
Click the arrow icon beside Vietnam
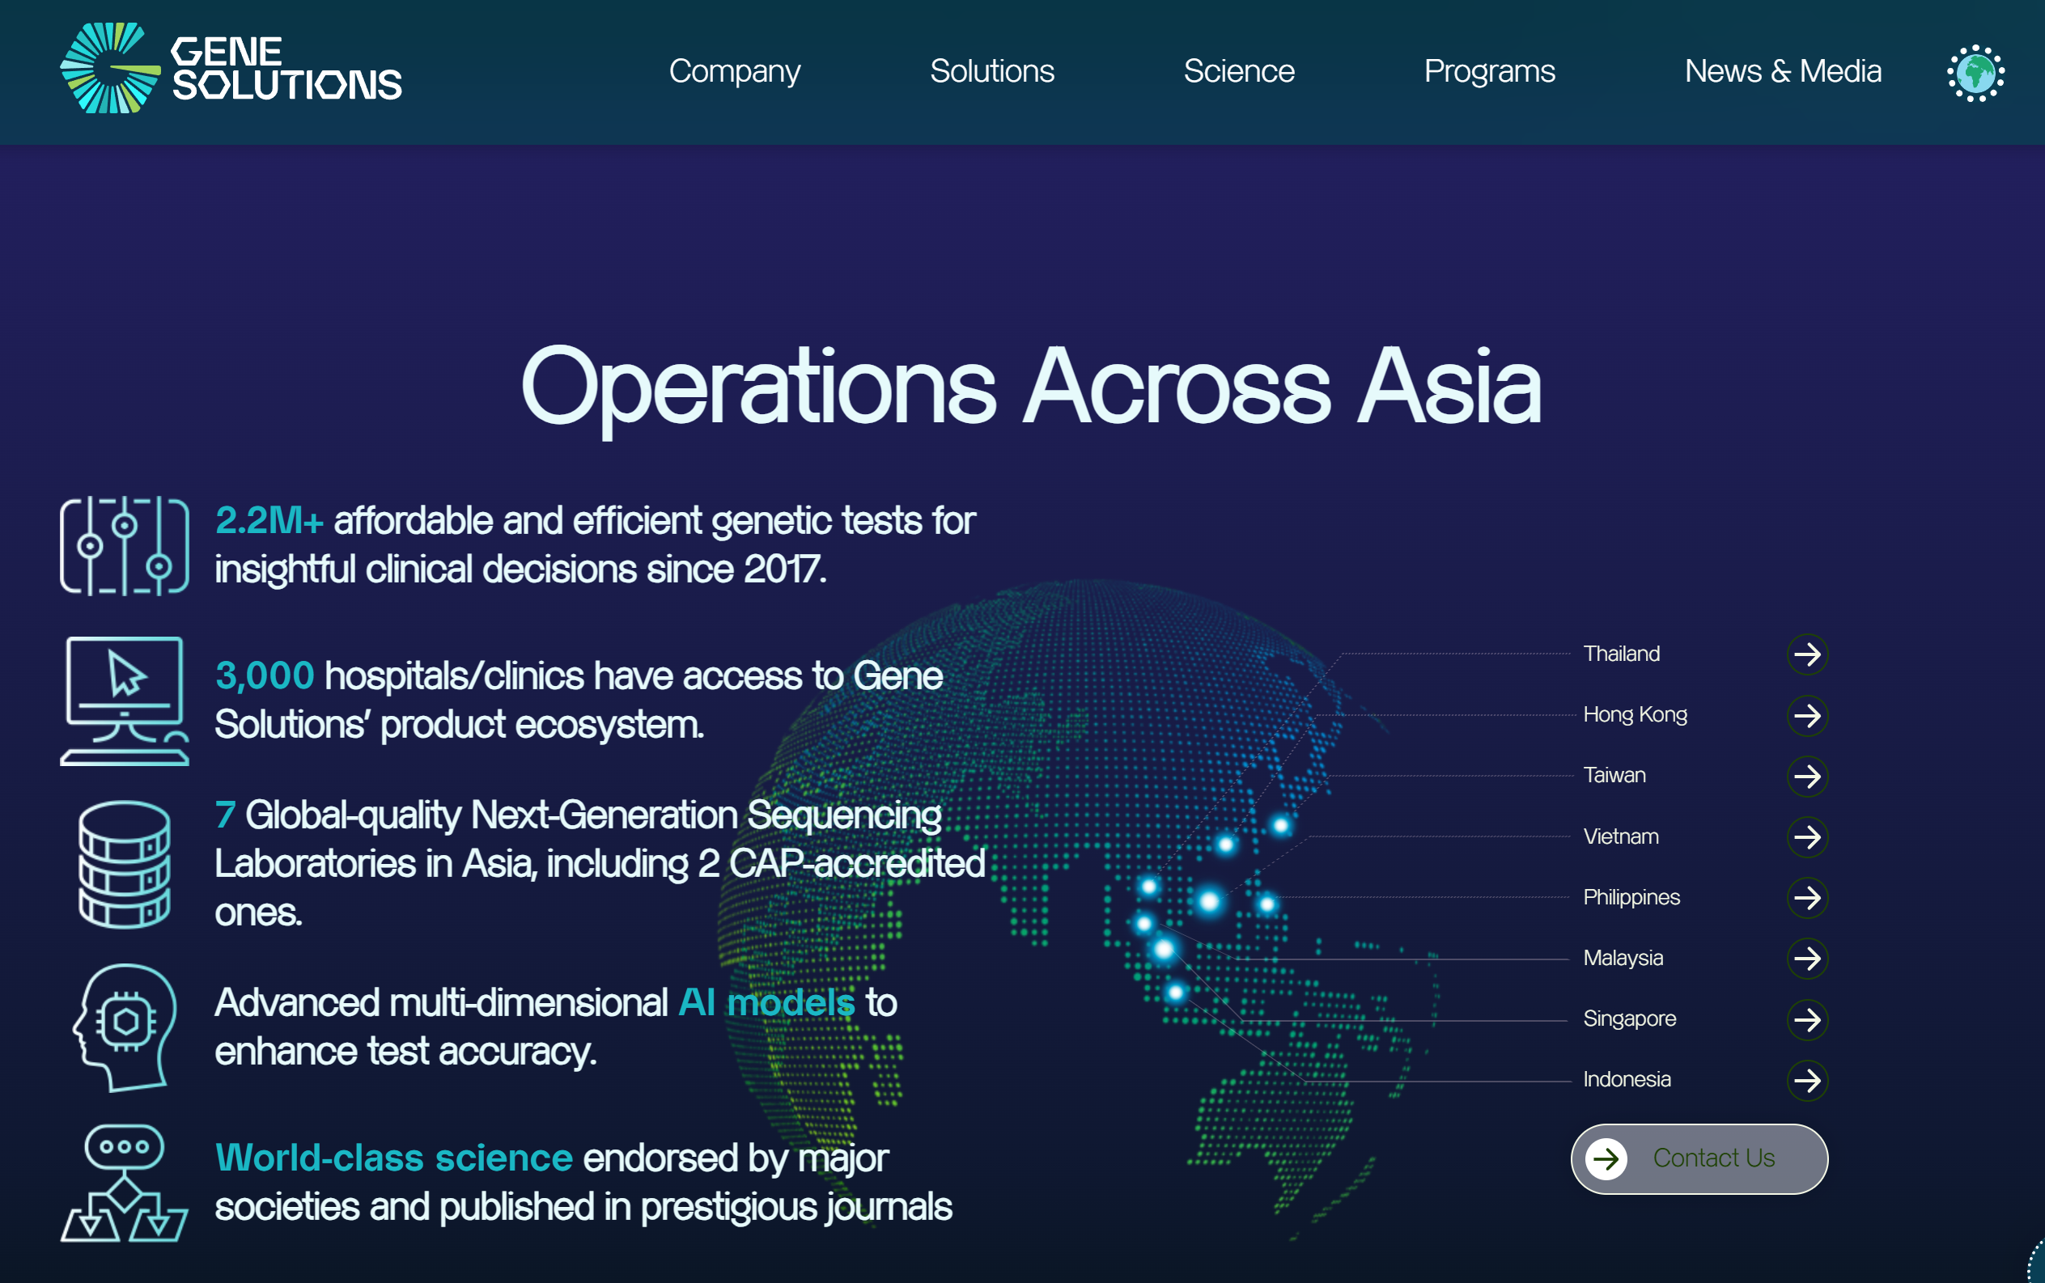(1806, 836)
